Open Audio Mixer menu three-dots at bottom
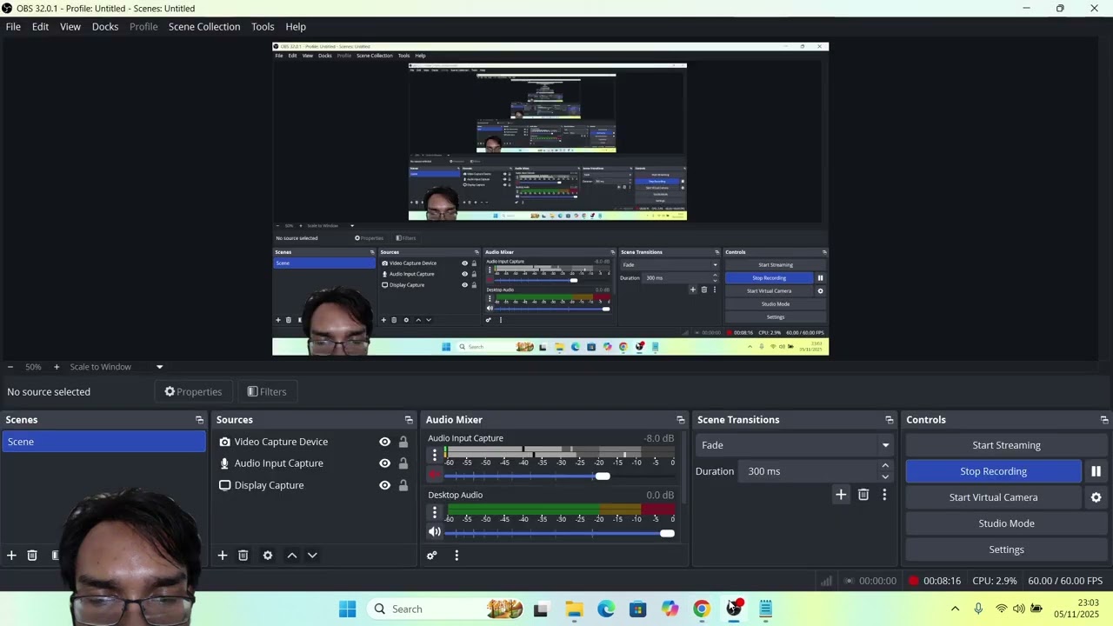 point(457,556)
